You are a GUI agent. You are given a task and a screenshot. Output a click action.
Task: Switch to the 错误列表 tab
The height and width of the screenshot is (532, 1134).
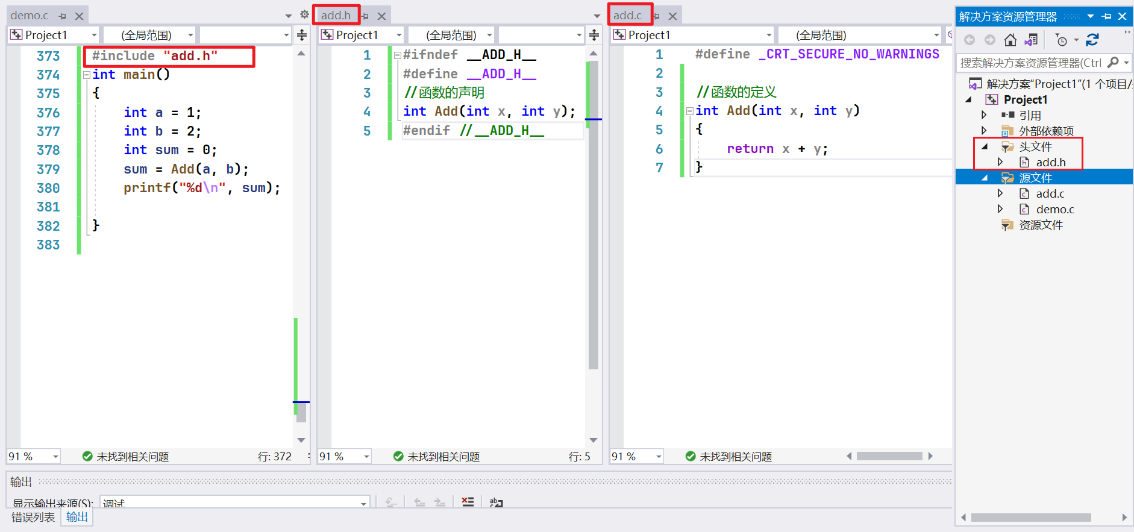33,518
